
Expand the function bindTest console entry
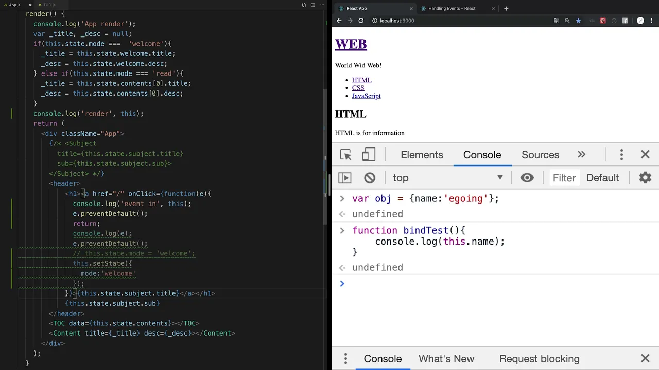click(x=342, y=231)
